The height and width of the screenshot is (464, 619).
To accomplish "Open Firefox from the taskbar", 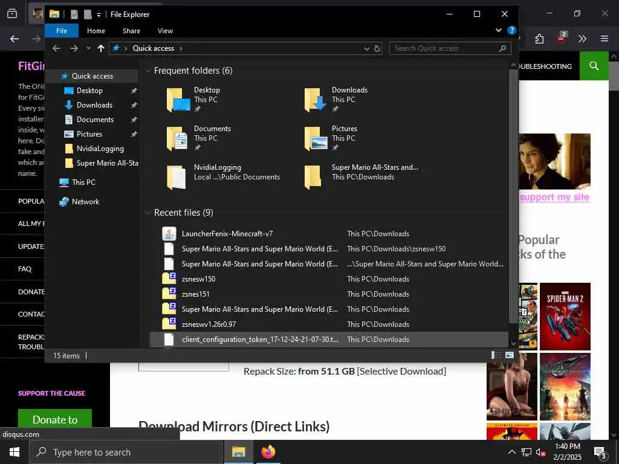I will coord(268,452).
